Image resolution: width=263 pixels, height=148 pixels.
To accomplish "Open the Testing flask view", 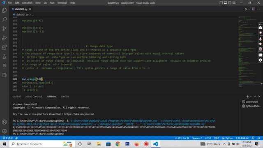I will coord(5,57).
